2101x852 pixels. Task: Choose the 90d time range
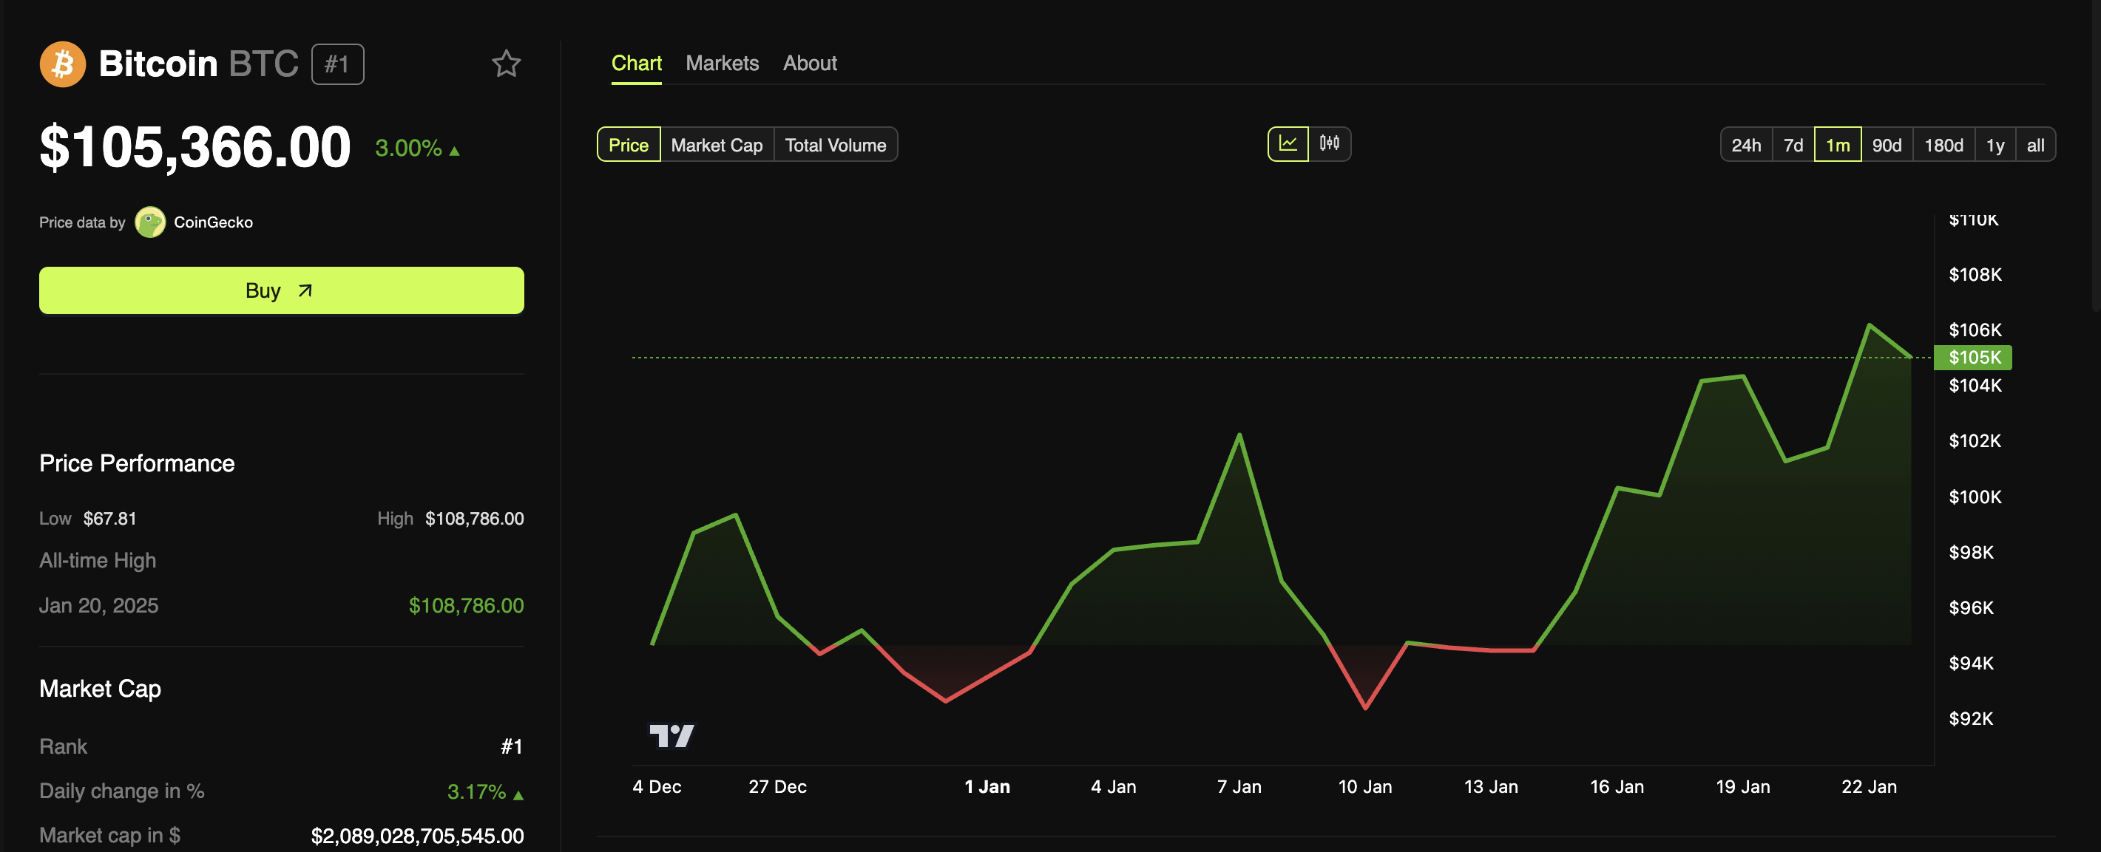click(x=1886, y=145)
